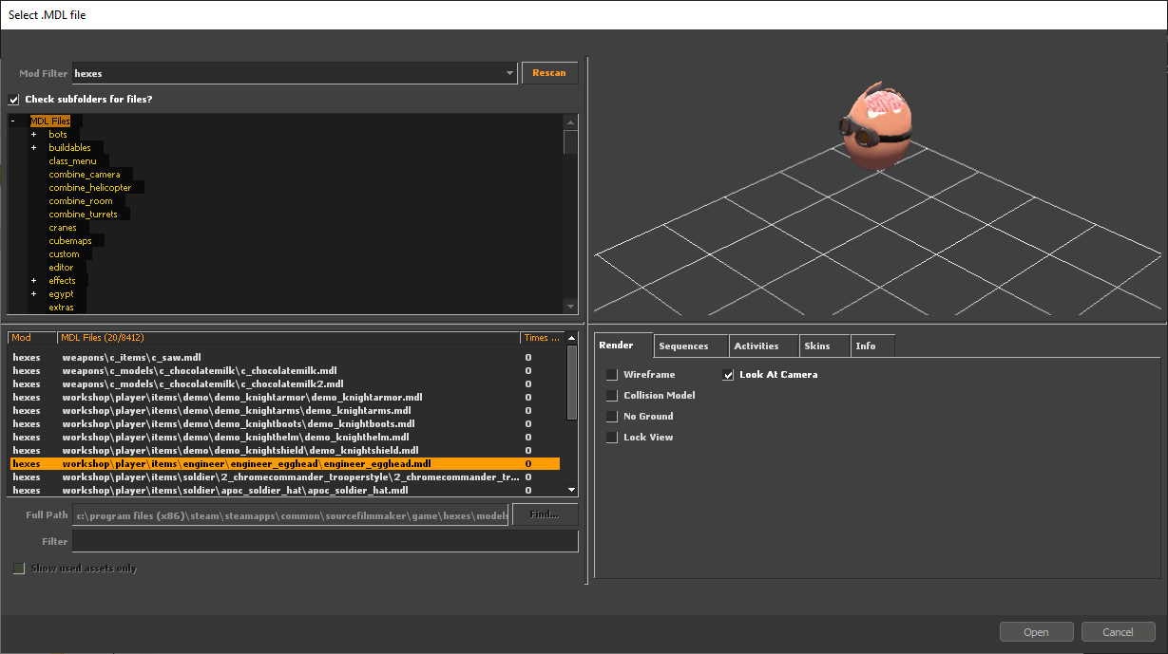
Task: Select the c_chocolatemilk2.mdl row
Action: point(285,384)
